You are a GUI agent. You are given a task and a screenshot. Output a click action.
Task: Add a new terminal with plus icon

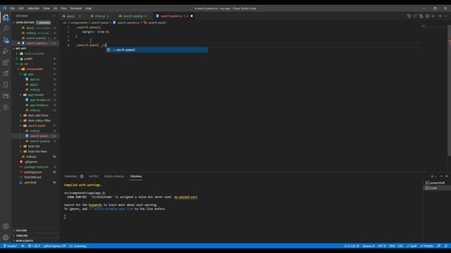coord(432,176)
